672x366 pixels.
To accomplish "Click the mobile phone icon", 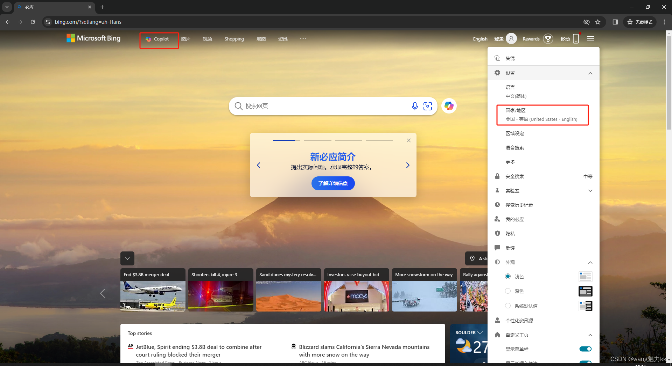I will pyautogui.click(x=575, y=39).
